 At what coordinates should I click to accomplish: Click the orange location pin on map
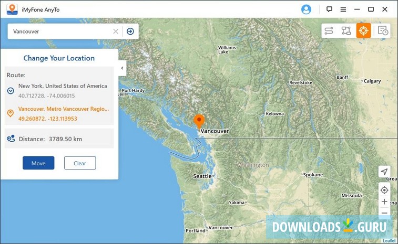(199, 121)
